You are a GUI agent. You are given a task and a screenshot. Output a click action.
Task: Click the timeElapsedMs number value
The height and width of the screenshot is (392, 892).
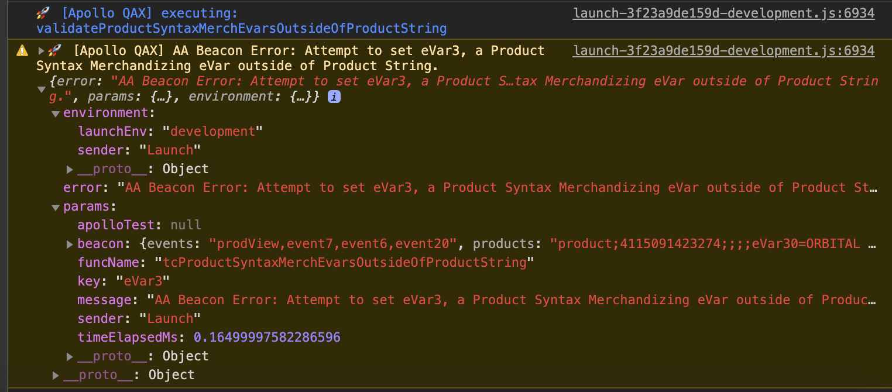267,337
